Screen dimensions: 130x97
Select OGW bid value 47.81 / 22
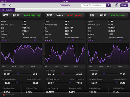click(25, 28)
